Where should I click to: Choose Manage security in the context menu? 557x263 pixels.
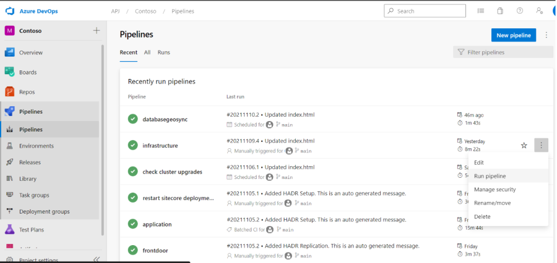click(494, 190)
